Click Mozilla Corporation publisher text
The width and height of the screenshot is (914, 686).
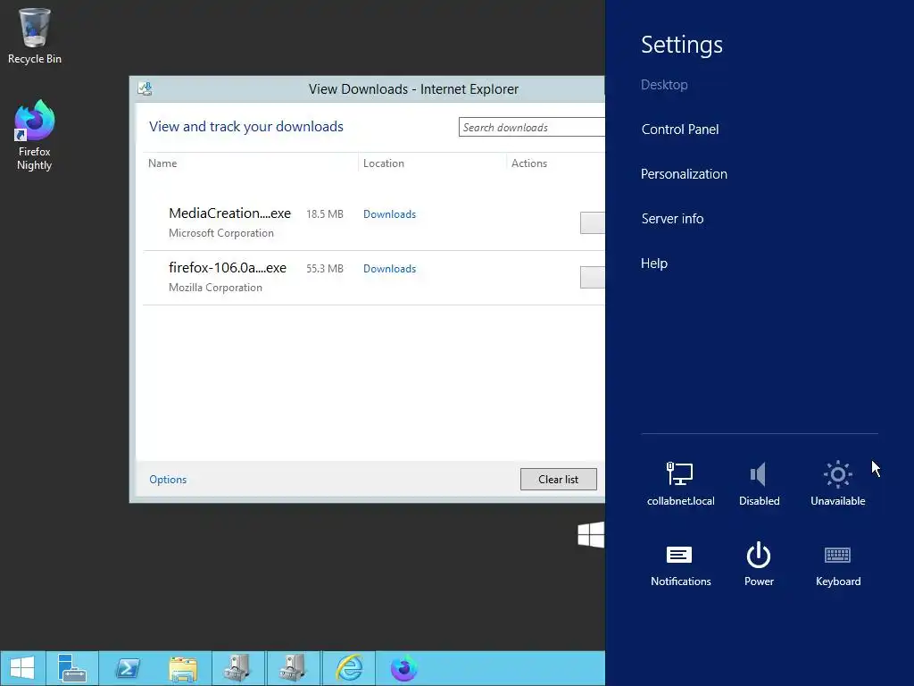point(215,288)
